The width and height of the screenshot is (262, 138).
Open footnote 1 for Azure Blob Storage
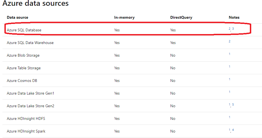pyautogui.click(x=229, y=54)
